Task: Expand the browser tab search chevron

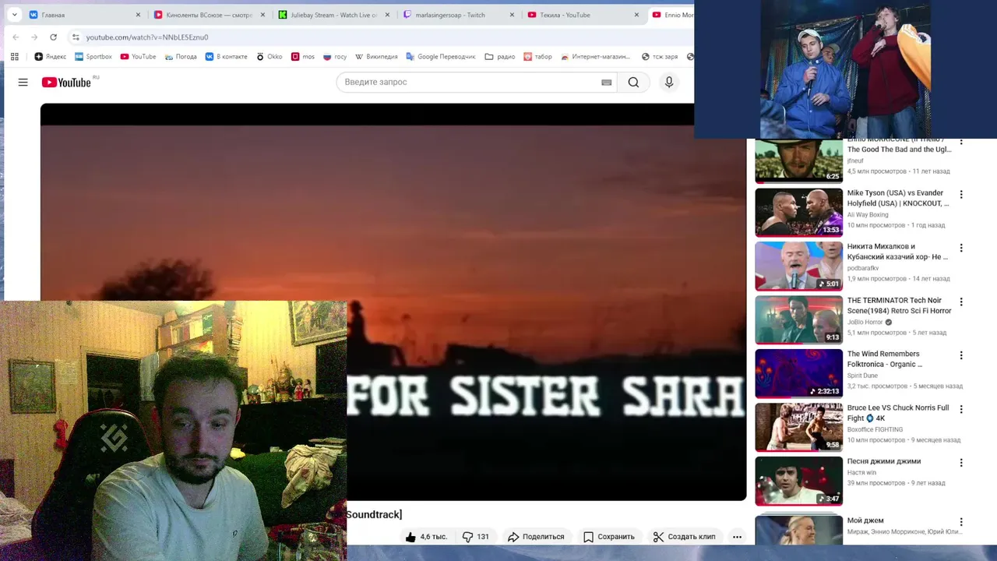Action: [14, 15]
